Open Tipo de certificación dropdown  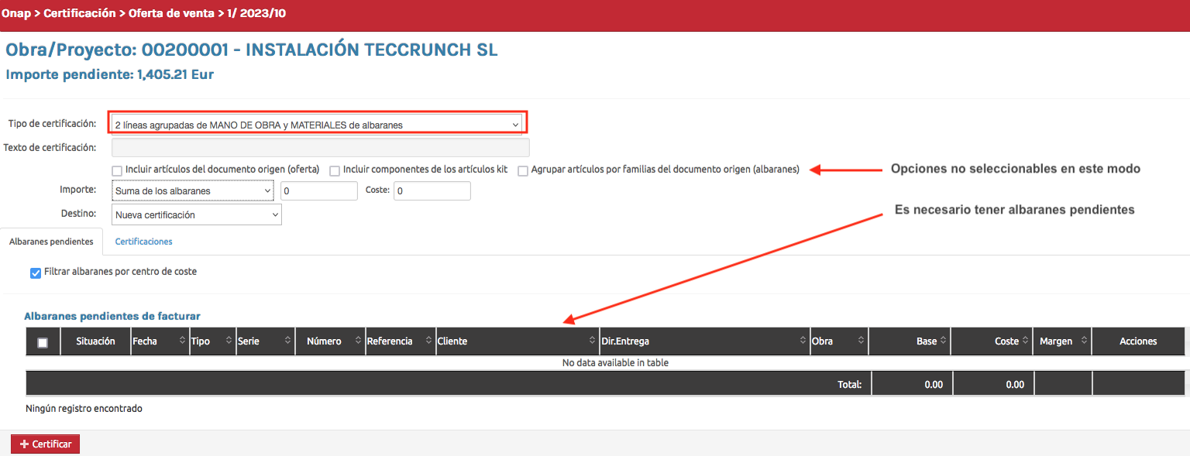[x=317, y=125]
